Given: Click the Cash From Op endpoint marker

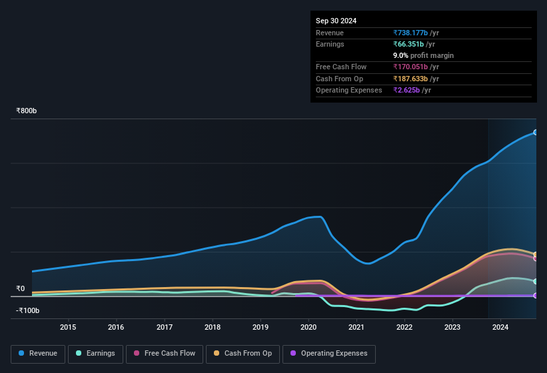Looking at the screenshot, I should (x=535, y=254).
